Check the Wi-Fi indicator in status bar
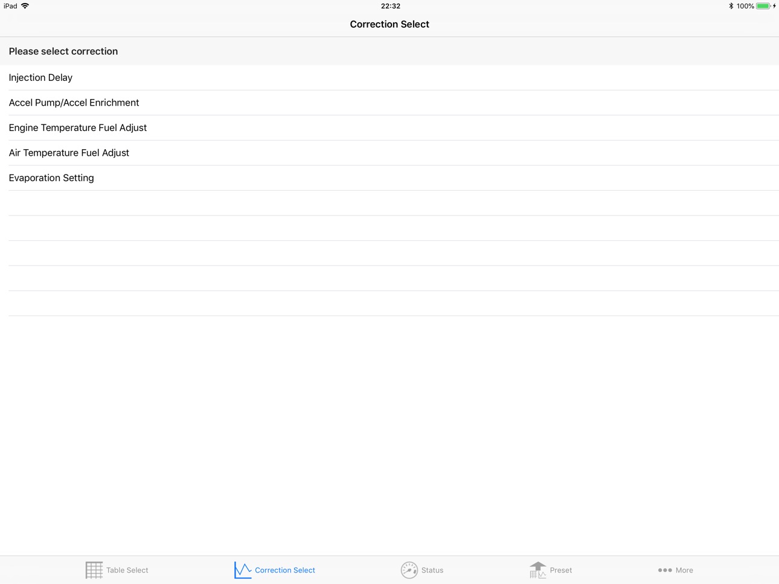 (x=25, y=6)
